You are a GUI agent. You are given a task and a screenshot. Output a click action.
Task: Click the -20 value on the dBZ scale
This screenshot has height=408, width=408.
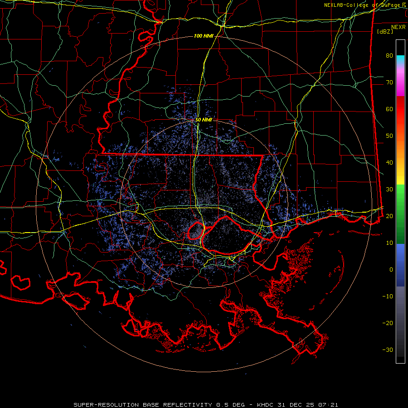click(388, 323)
